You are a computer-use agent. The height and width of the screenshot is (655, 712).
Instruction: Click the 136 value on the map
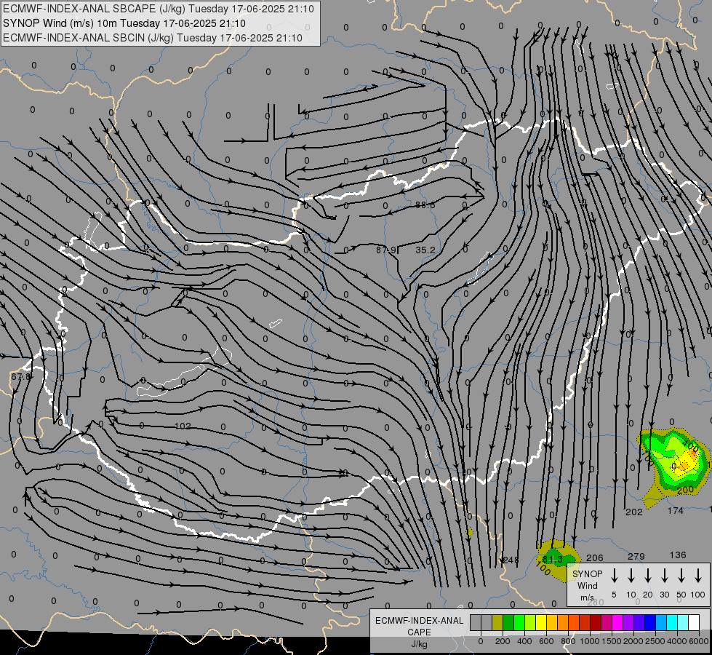click(678, 555)
